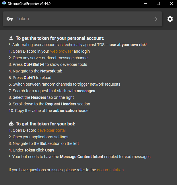Focus the Token input field
177x185 pixels.
tap(83, 19)
